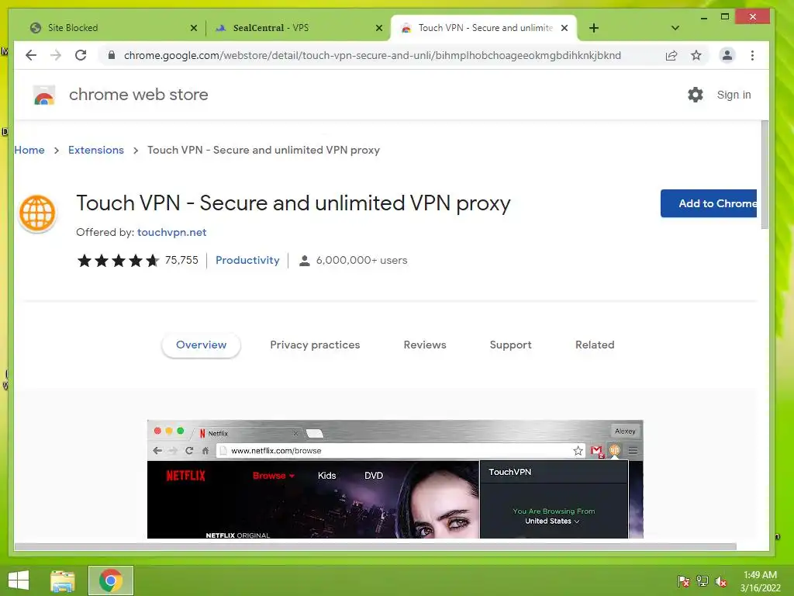
Task: Close the Touch VPN tab
Action: pos(564,28)
